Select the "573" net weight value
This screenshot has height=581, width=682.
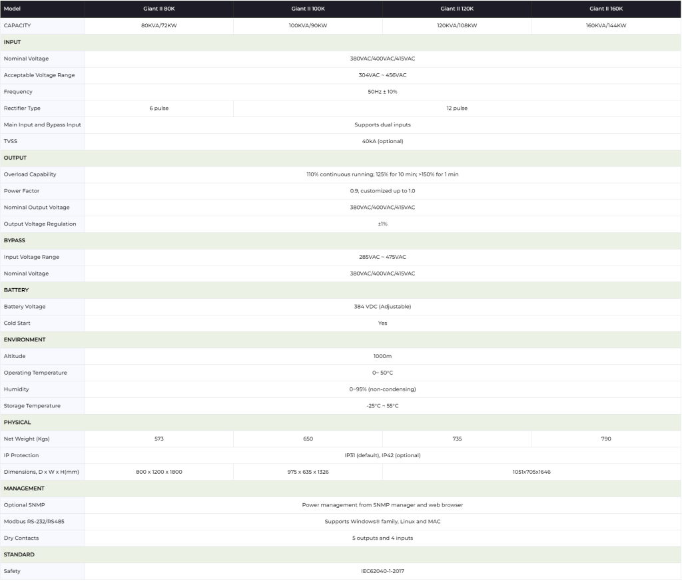pyautogui.click(x=159, y=439)
